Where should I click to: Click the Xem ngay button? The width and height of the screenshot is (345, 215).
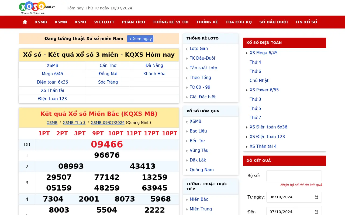tap(140, 39)
